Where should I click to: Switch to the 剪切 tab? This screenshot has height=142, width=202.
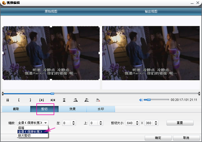pos(44,109)
